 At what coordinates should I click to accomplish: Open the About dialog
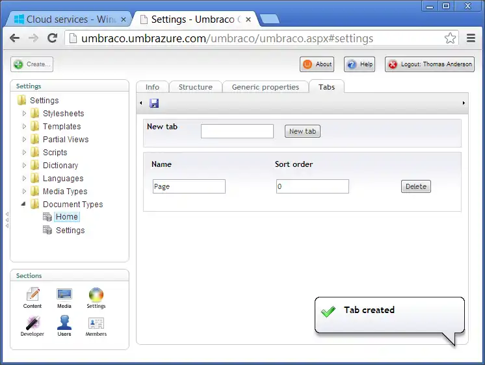(x=317, y=64)
